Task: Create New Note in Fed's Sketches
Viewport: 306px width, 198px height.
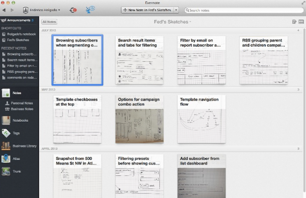Action: tap(147, 10)
